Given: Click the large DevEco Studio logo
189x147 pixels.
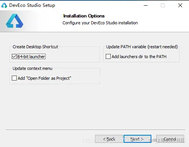Looking at the screenshot, I should pyautogui.click(x=14, y=21).
